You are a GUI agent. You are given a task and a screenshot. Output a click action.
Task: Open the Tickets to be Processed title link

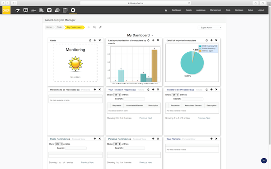(x=180, y=90)
